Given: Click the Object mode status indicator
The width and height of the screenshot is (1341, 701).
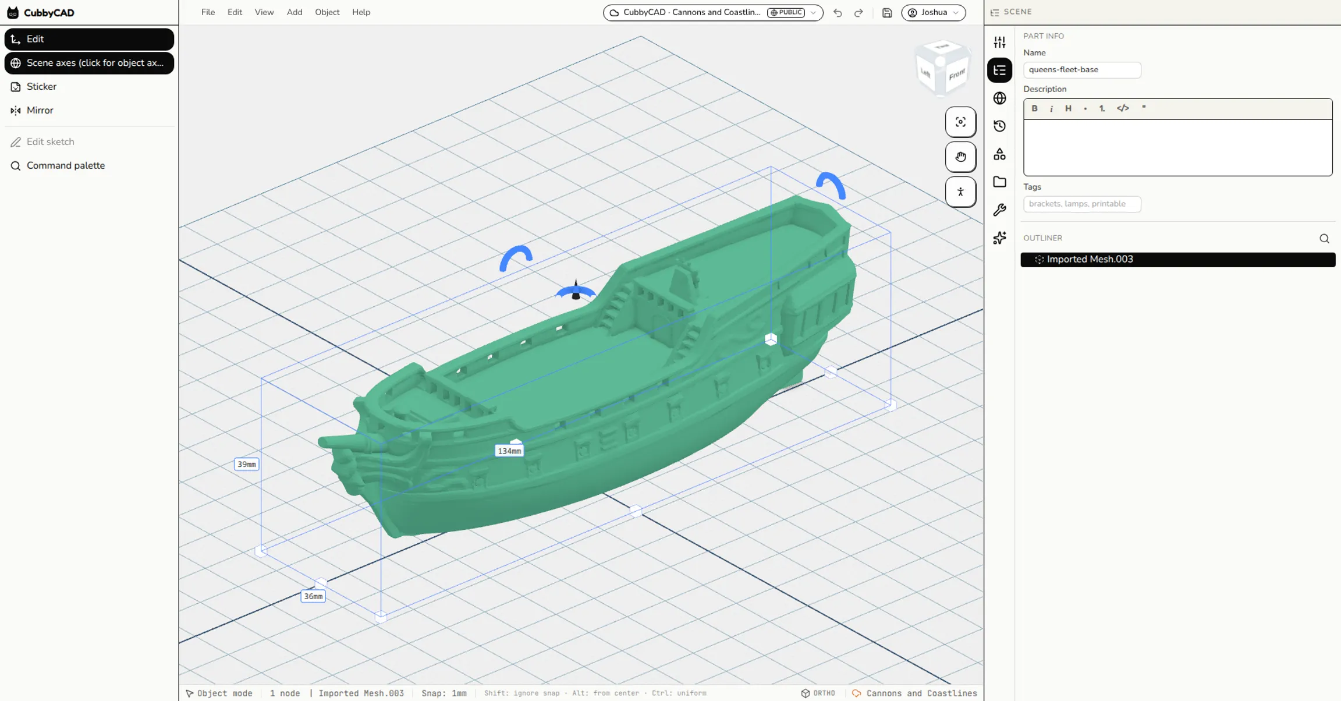Looking at the screenshot, I should point(219,693).
